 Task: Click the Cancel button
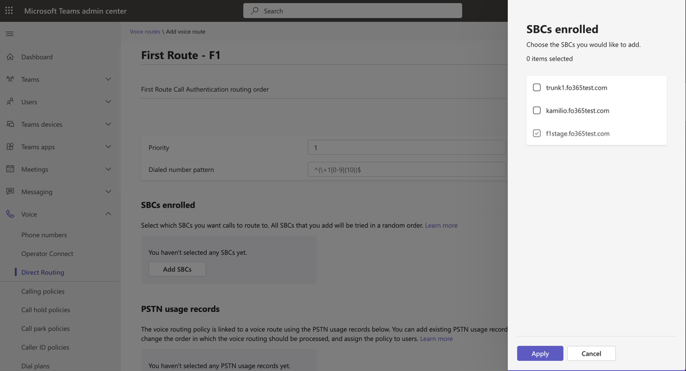point(591,353)
